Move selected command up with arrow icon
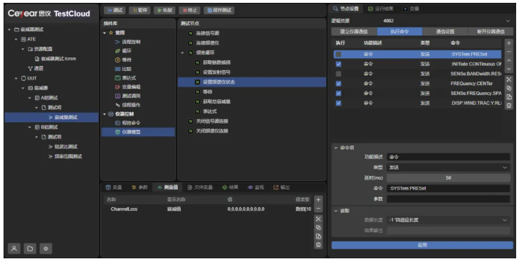 (x=509, y=60)
